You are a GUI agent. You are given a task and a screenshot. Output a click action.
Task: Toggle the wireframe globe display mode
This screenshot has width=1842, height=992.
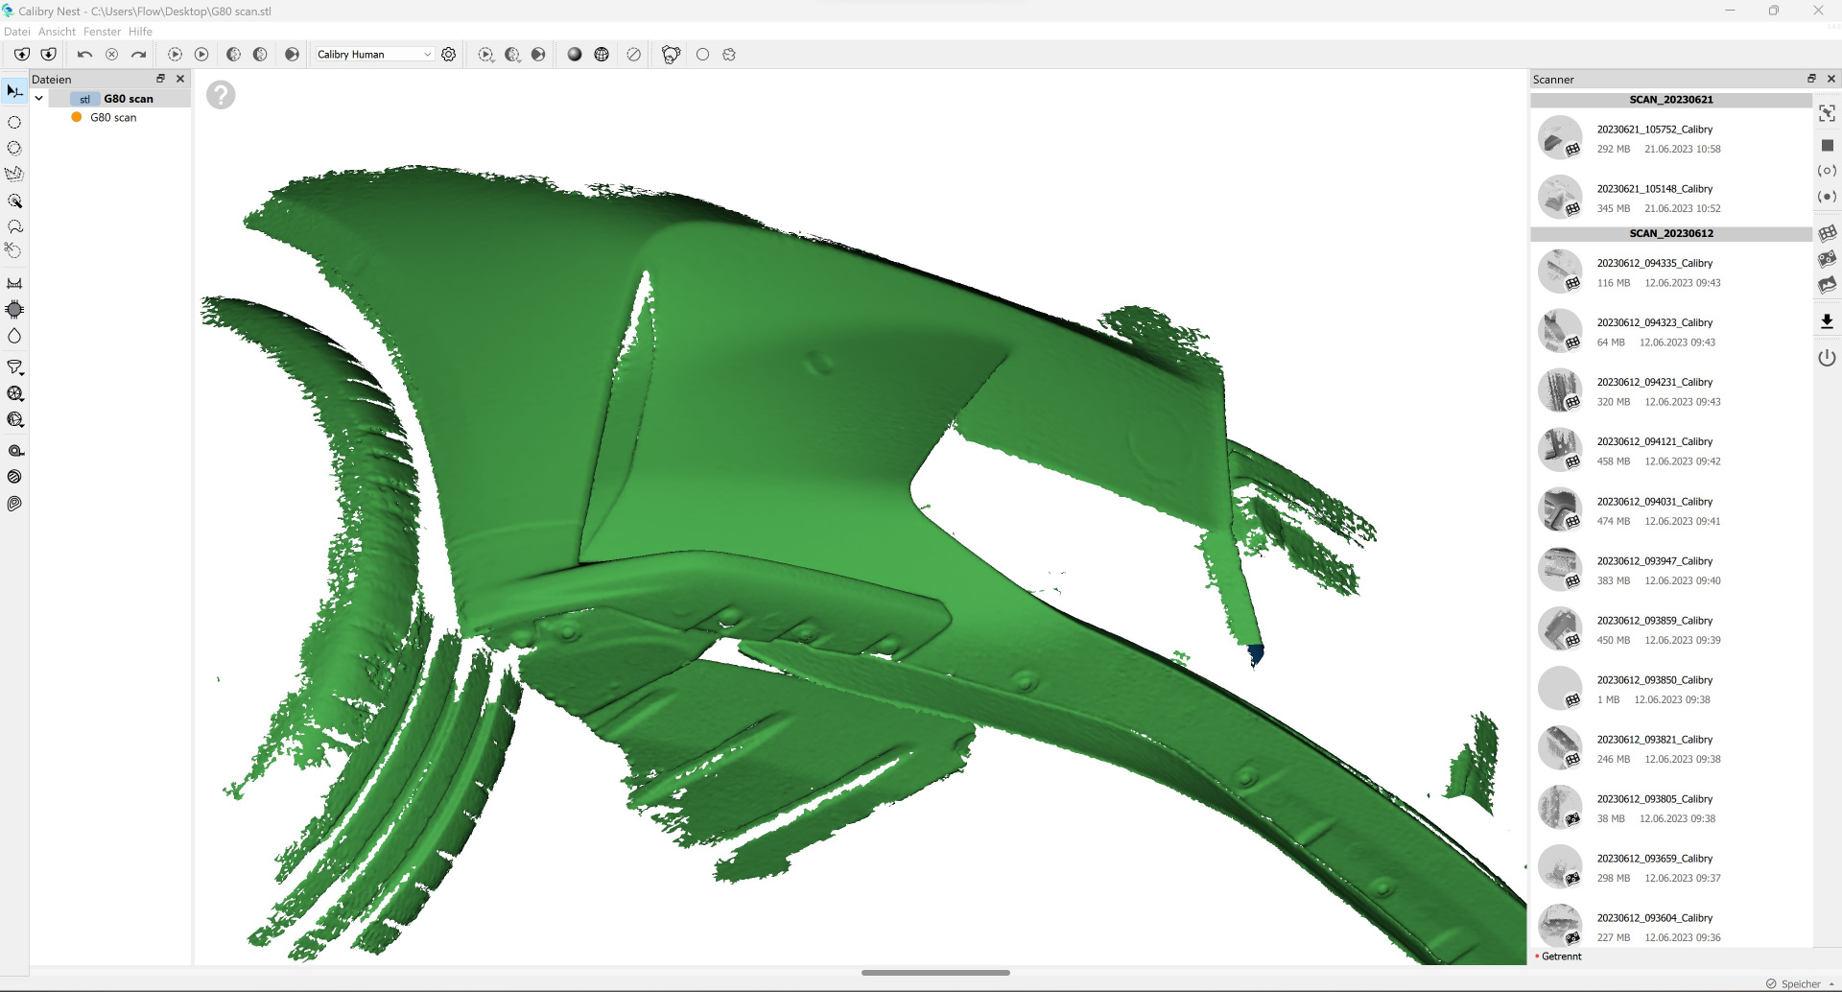(602, 55)
